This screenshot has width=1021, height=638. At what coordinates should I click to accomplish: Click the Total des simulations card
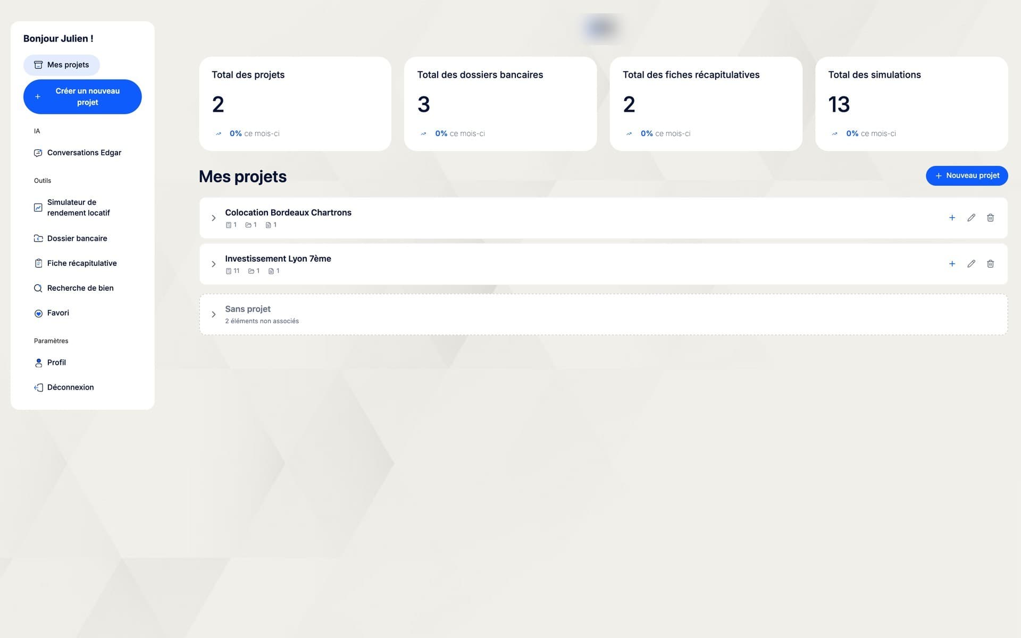(x=911, y=104)
